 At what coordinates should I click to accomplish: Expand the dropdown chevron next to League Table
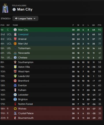click(35, 18)
